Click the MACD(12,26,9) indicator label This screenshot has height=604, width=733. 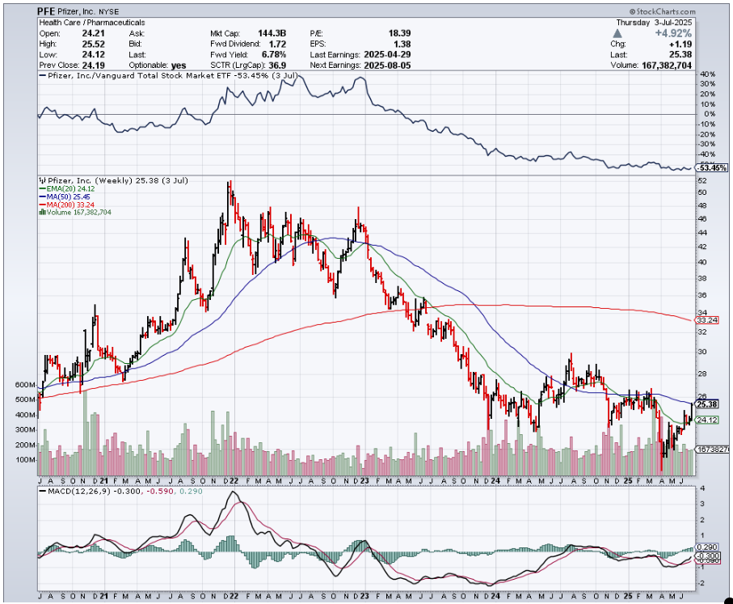click(79, 492)
